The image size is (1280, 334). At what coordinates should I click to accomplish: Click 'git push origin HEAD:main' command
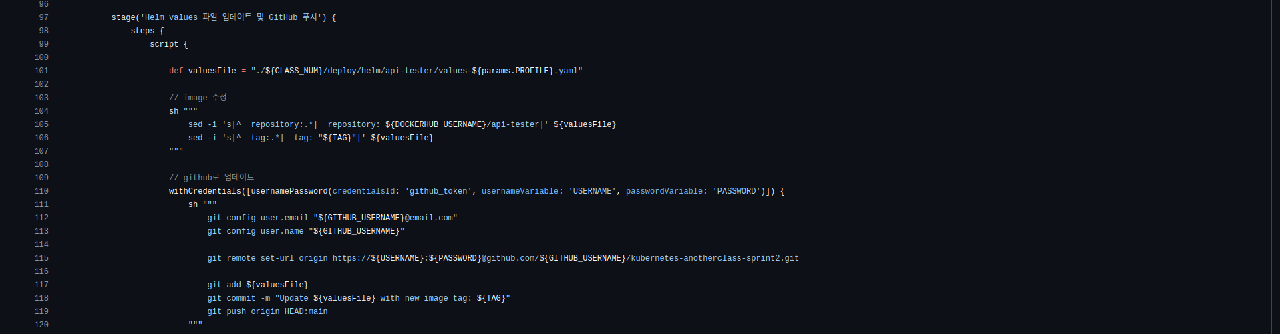coord(267,311)
